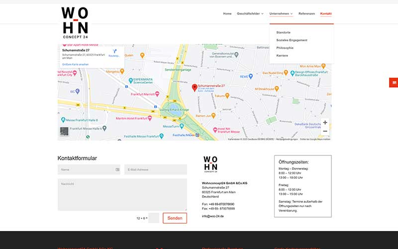
Task: Click the autofill icon in Name field
Action: (117, 169)
